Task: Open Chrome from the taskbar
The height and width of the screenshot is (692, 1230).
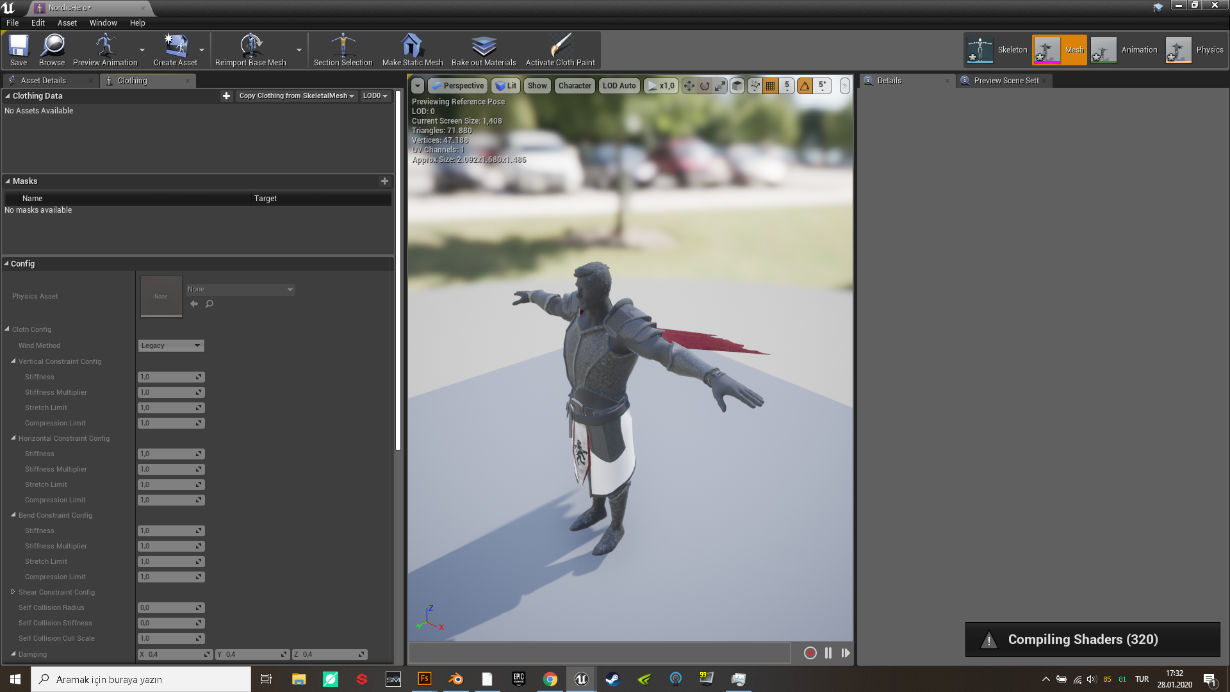Action: click(550, 679)
